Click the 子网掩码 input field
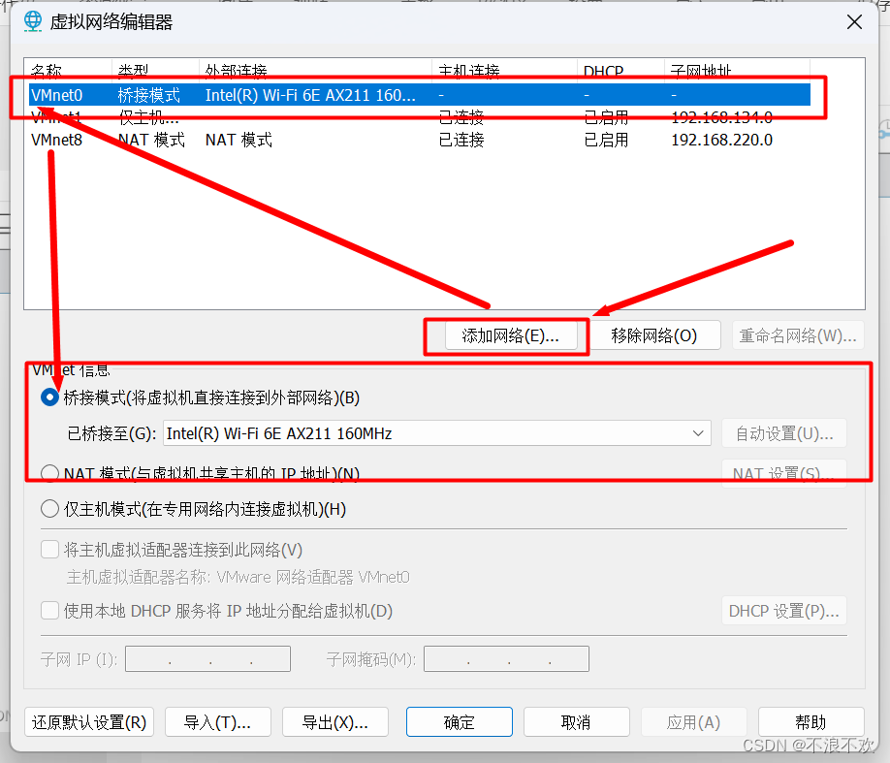This screenshot has width=890, height=763. click(x=506, y=658)
